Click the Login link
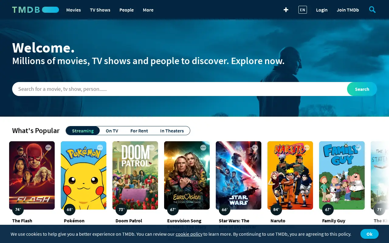 click(x=322, y=10)
